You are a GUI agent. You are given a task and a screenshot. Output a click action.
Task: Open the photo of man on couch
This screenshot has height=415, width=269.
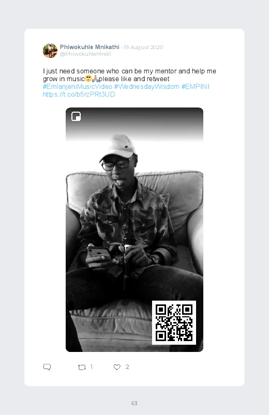tap(134, 230)
